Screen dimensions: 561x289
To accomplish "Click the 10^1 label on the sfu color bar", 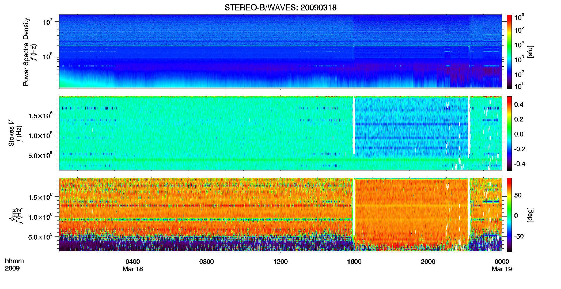I will tap(519, 86).
